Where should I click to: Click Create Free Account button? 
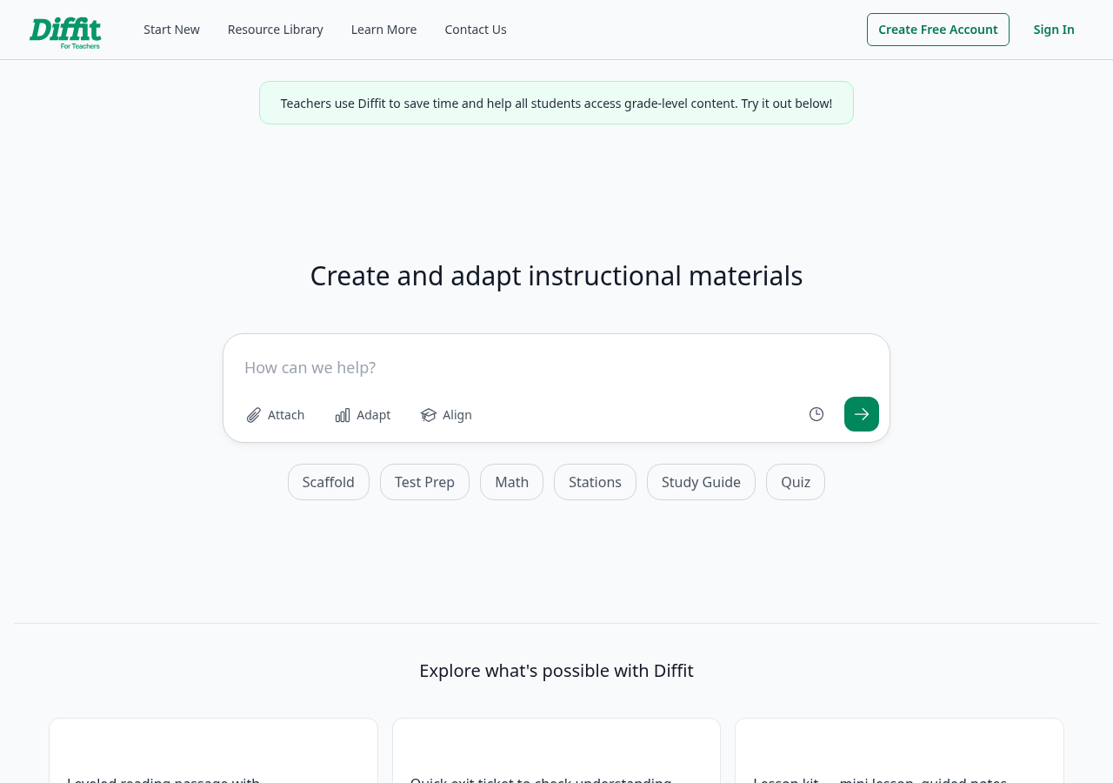938,30
